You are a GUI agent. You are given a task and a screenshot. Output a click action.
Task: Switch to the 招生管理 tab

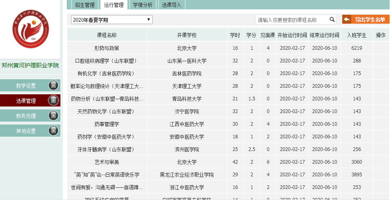pyautogui.click(x=85, y=5)
